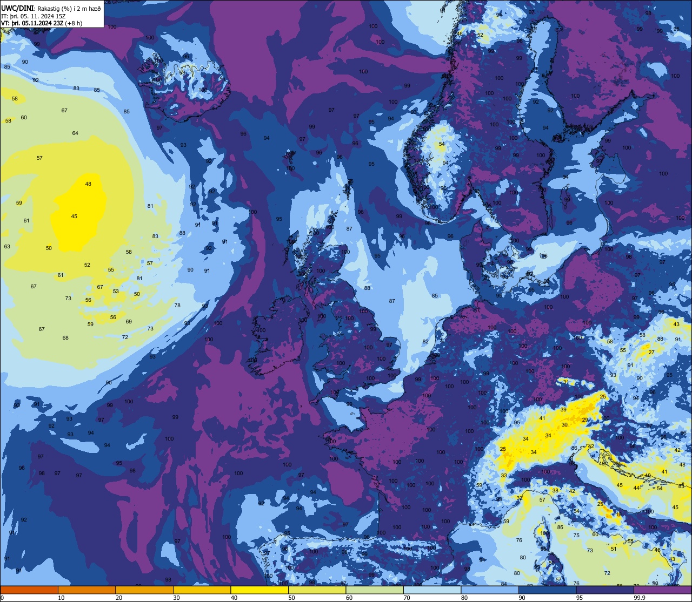Image resolution: width=692 pixels, height=602 pixels.
Task: Click the 80–90 medium blue legend swatch
Action: pos(490,590)
